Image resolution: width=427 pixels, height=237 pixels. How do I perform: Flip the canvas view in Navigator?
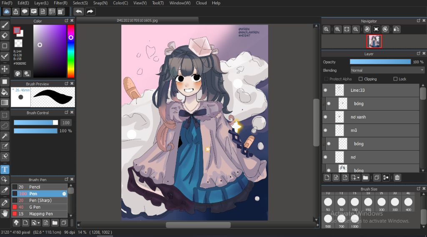pos(397,30)
